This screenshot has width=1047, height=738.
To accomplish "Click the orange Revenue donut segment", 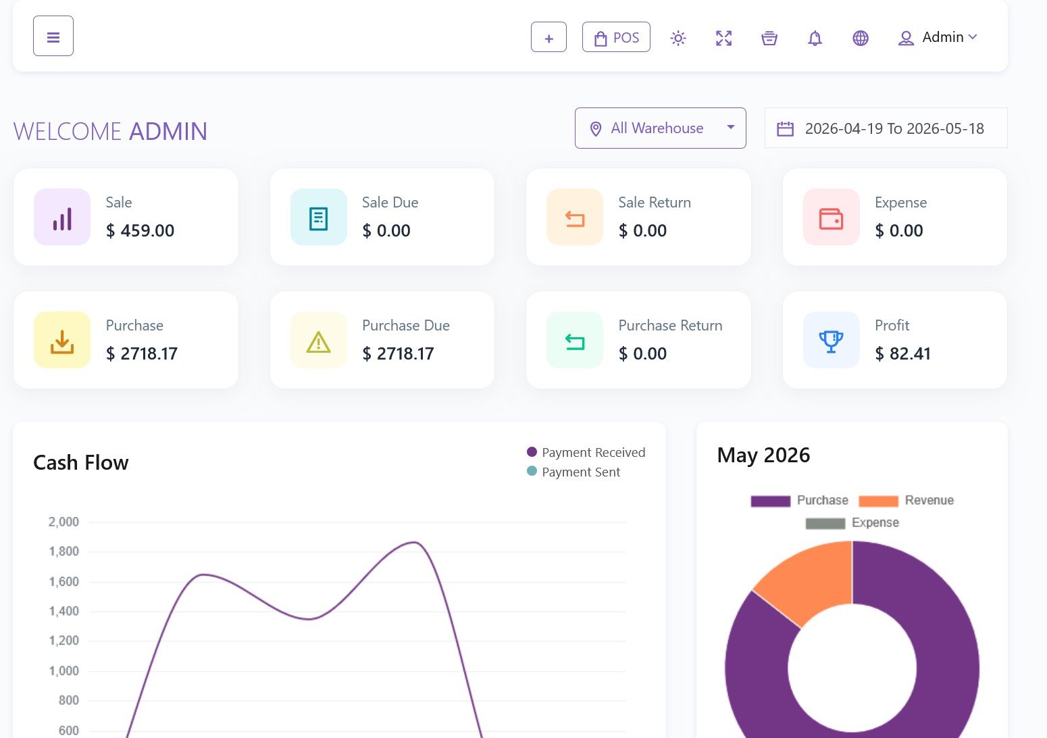I will pyautogui.click(x=812, y=581).
